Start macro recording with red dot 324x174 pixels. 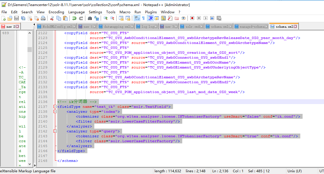(192, 18)
